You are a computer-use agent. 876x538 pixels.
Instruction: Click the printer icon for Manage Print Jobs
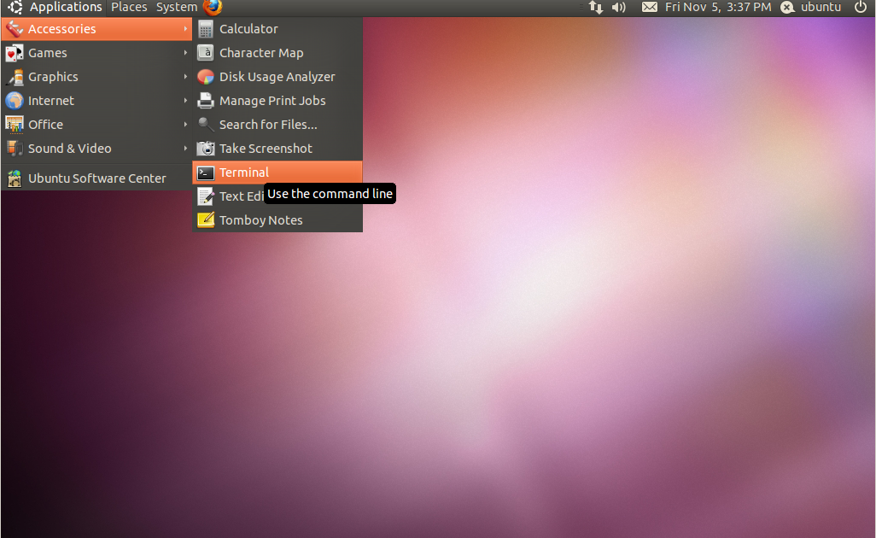click(206, 101)
